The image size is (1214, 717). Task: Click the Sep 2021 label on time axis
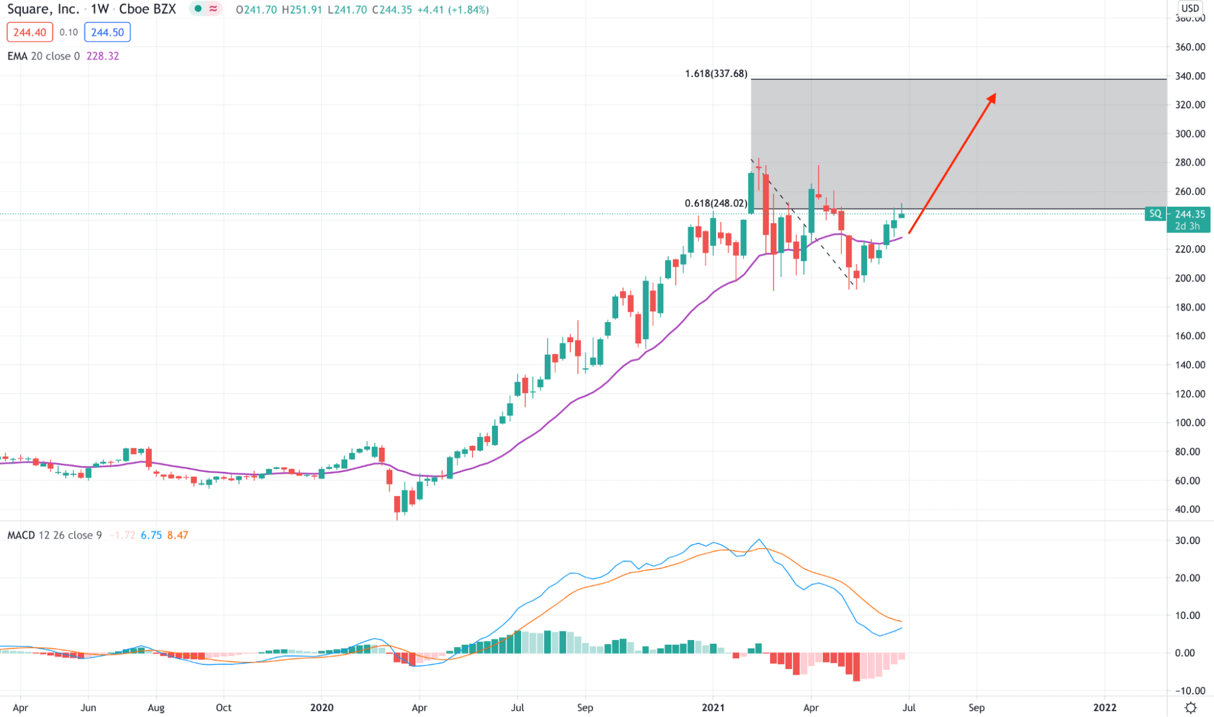977,707
